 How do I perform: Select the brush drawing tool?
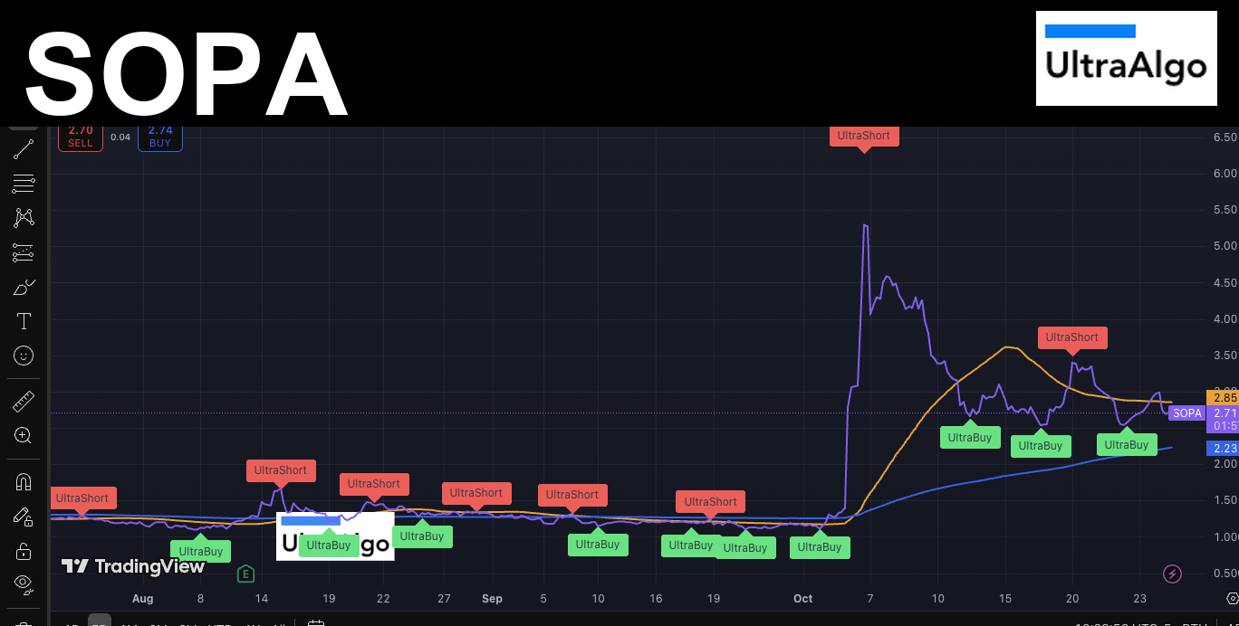click(24, 288)
